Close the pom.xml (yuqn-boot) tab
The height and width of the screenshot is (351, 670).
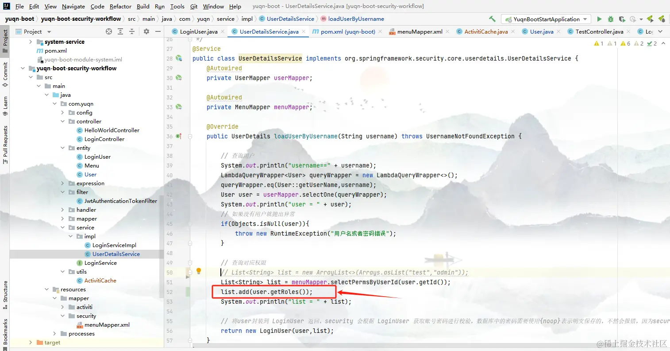[380, 31]
